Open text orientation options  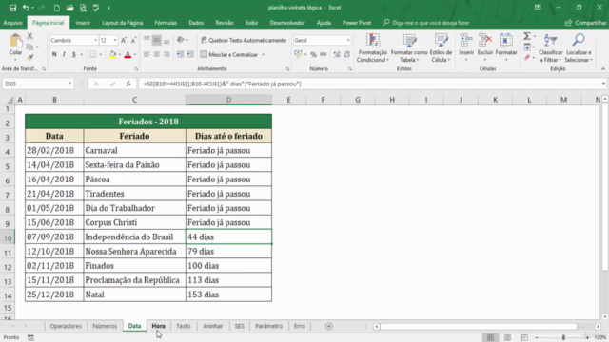(x=182, y=40)
